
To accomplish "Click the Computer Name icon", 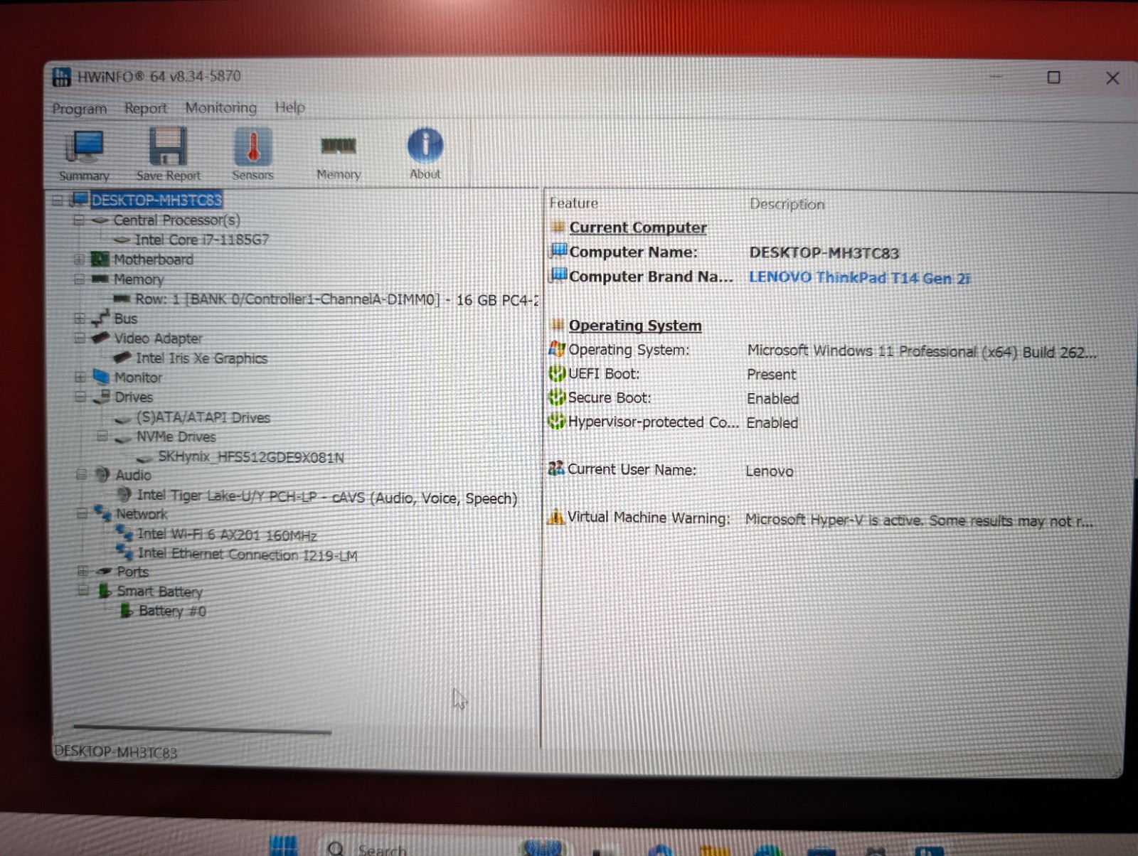I will 559,250.
